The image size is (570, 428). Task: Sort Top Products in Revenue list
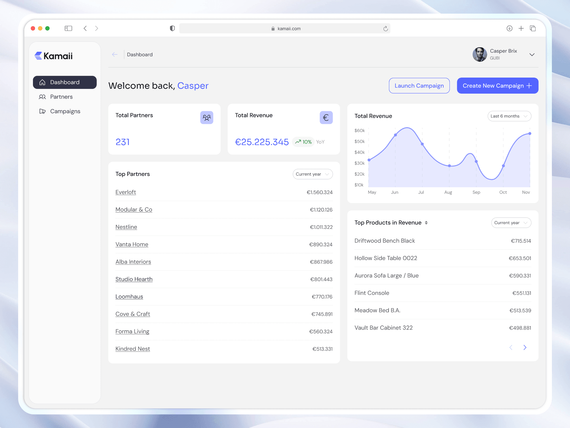[426, 223]
